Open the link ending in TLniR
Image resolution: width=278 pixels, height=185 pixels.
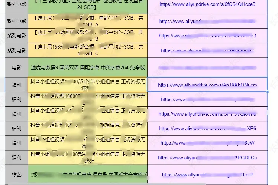point(207,175)
